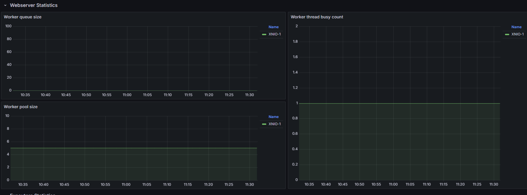Open the Worker queue size panel title menu
527x195 pixels.
(23, 17)
